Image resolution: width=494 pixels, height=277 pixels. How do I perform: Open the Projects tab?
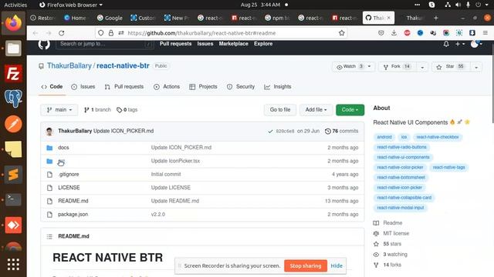pyautogui.click(x=203, y=87)
